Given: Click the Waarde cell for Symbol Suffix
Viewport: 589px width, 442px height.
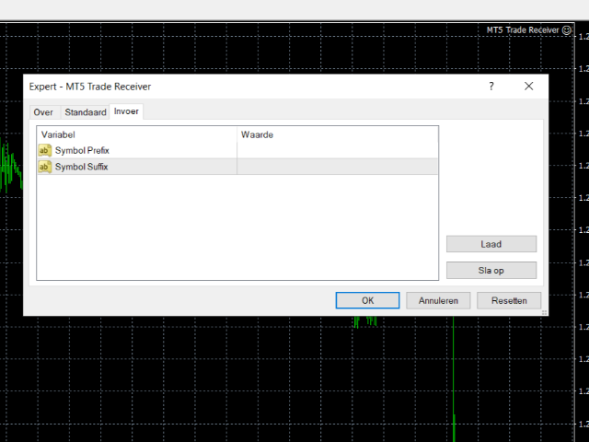Looking at the screenshot, I should coord(338,167).
